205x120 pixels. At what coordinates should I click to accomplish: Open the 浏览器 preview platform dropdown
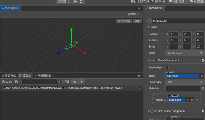[x=63, y=1]
